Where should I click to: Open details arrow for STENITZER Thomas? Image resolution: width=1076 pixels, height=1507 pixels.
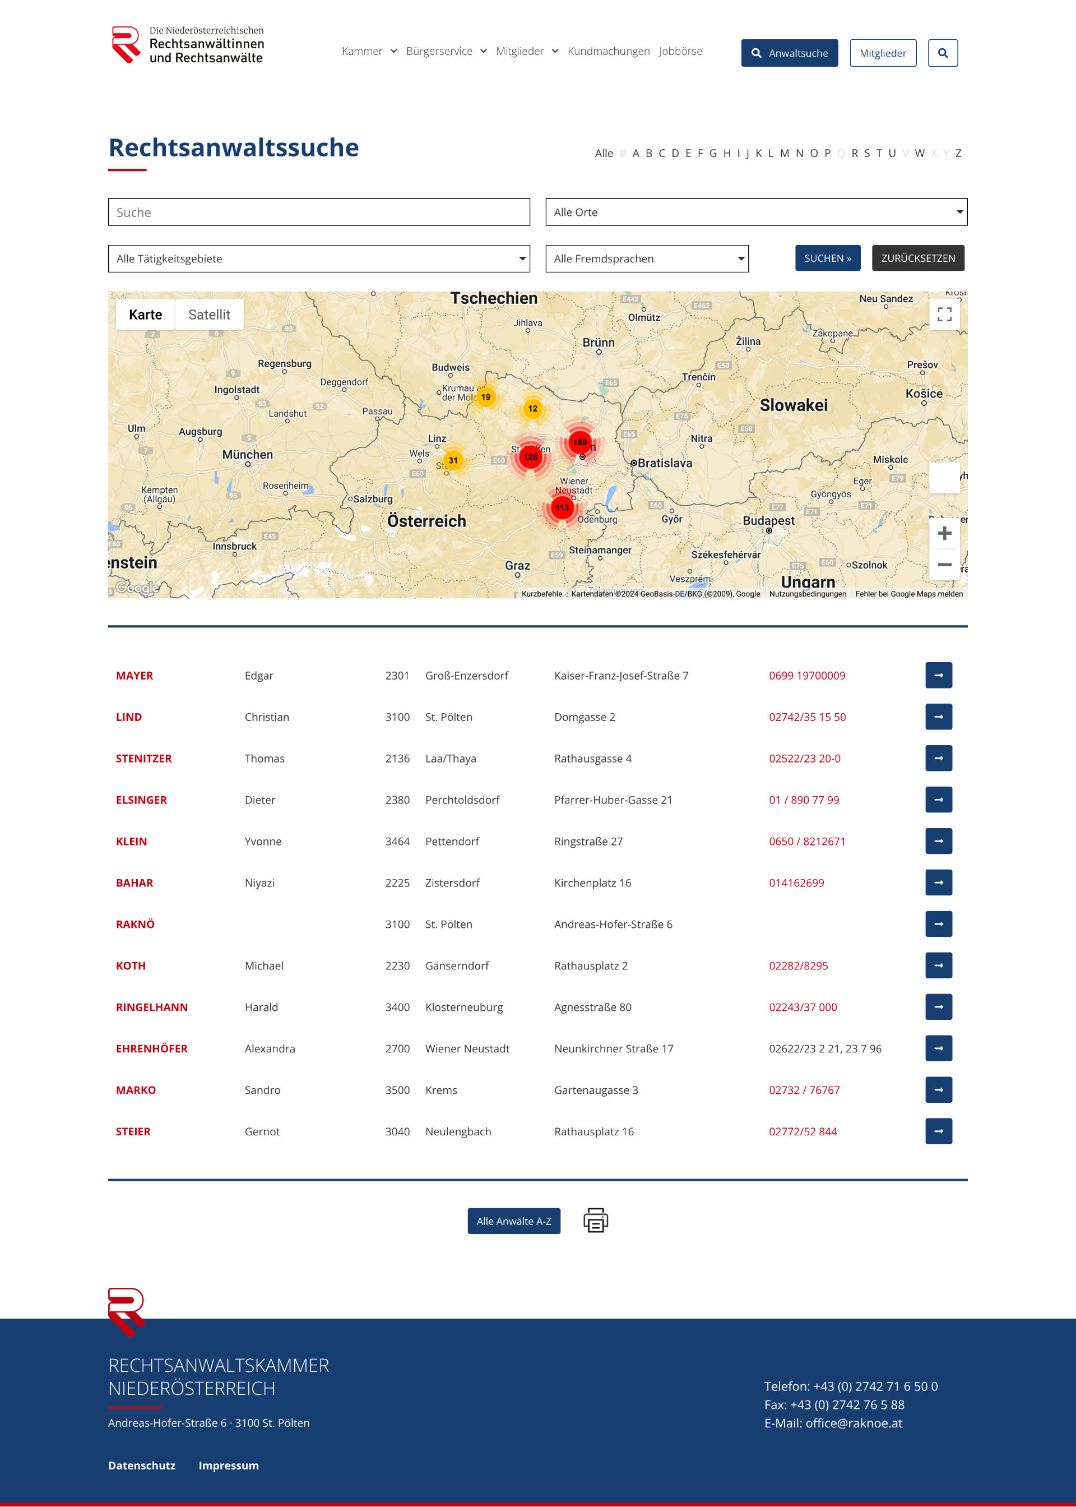tap(938, 758)
